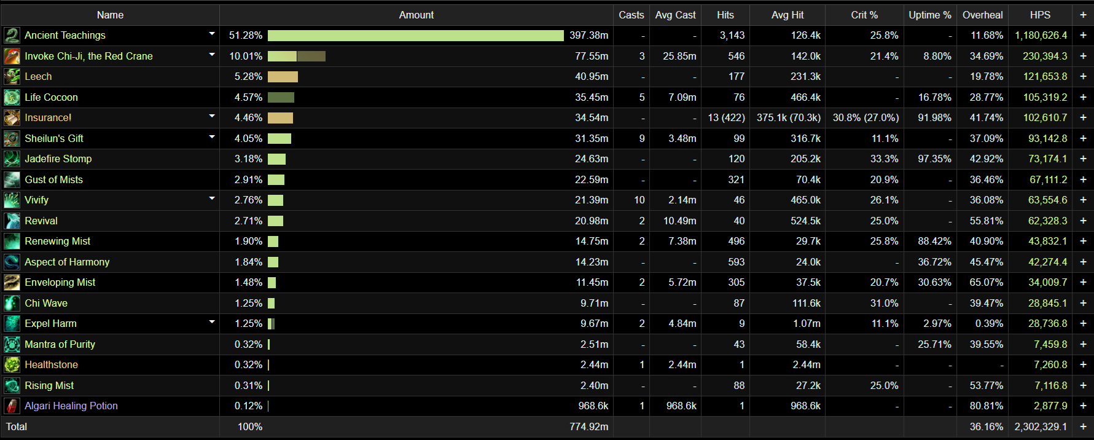1094x440 pixels.
Task: Click the Chi Wave spell icon
Action: [x=12, y=303]
